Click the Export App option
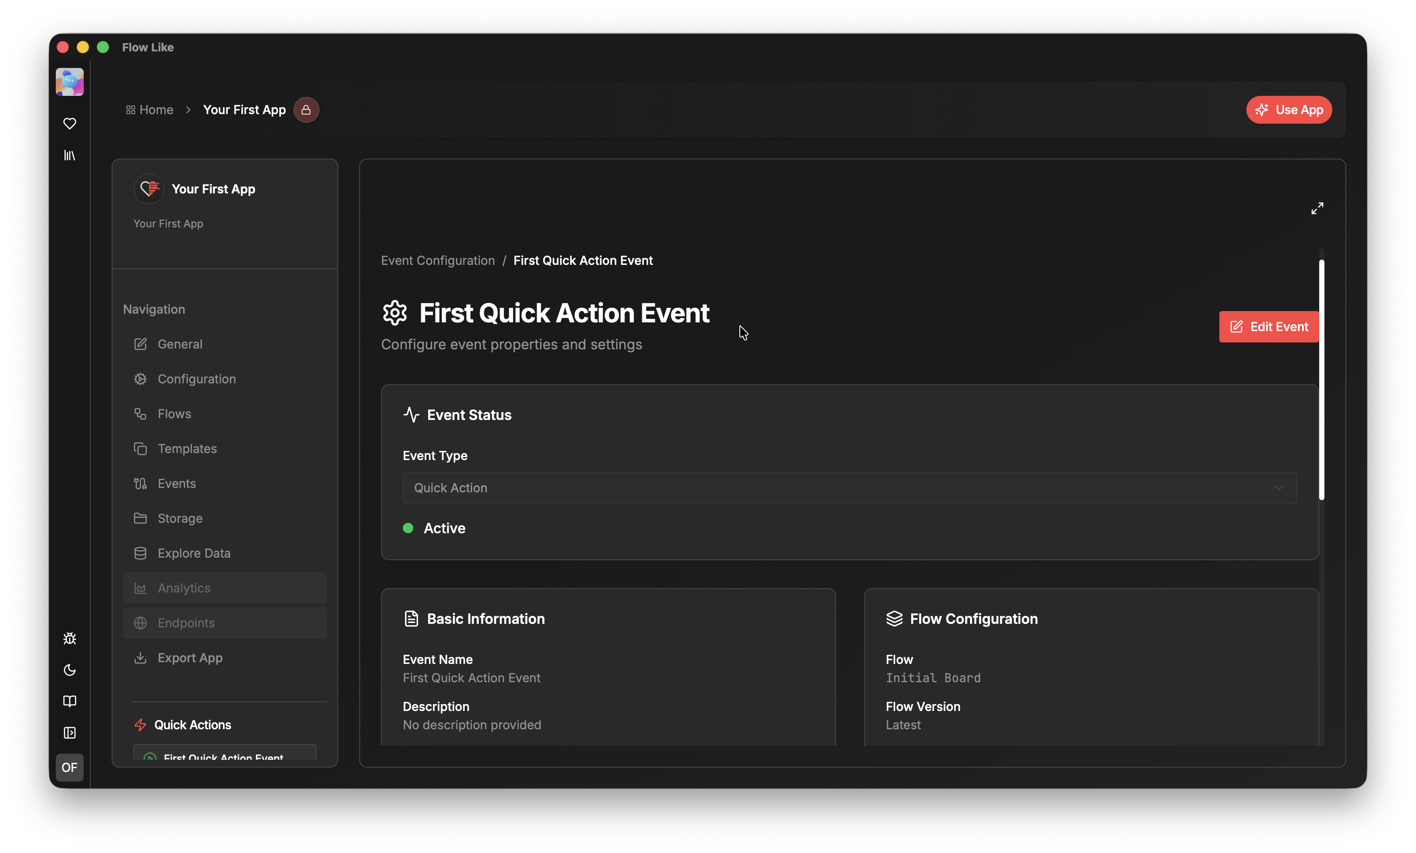The width and height of the screenshot is (1416, 853). 189,658
